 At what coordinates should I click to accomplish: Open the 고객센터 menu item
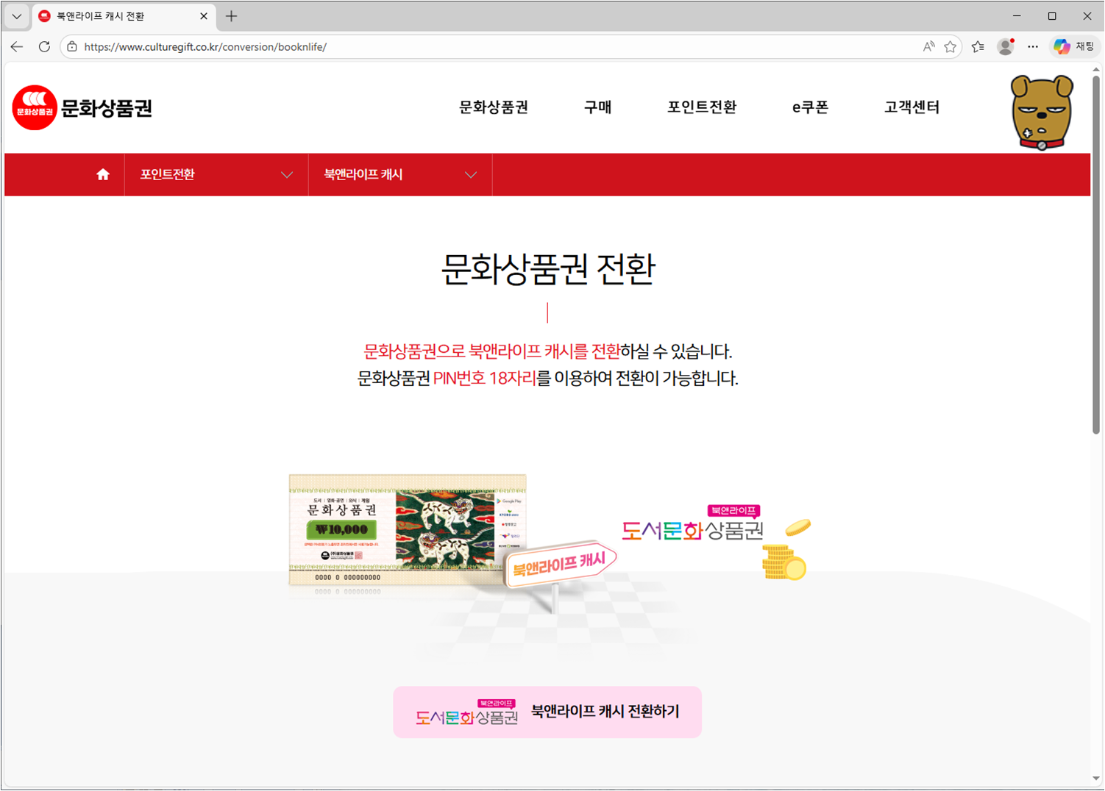click(912, 107)
